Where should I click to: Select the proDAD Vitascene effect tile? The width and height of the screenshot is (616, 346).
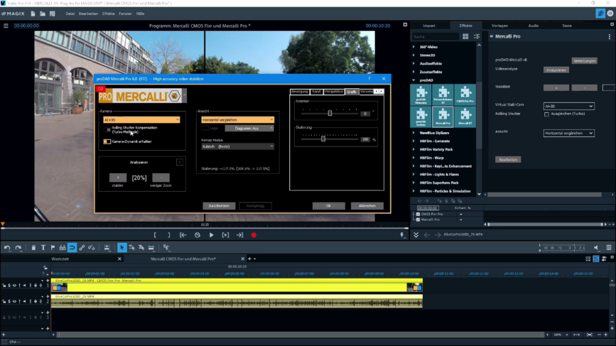[x=420, y=94]
